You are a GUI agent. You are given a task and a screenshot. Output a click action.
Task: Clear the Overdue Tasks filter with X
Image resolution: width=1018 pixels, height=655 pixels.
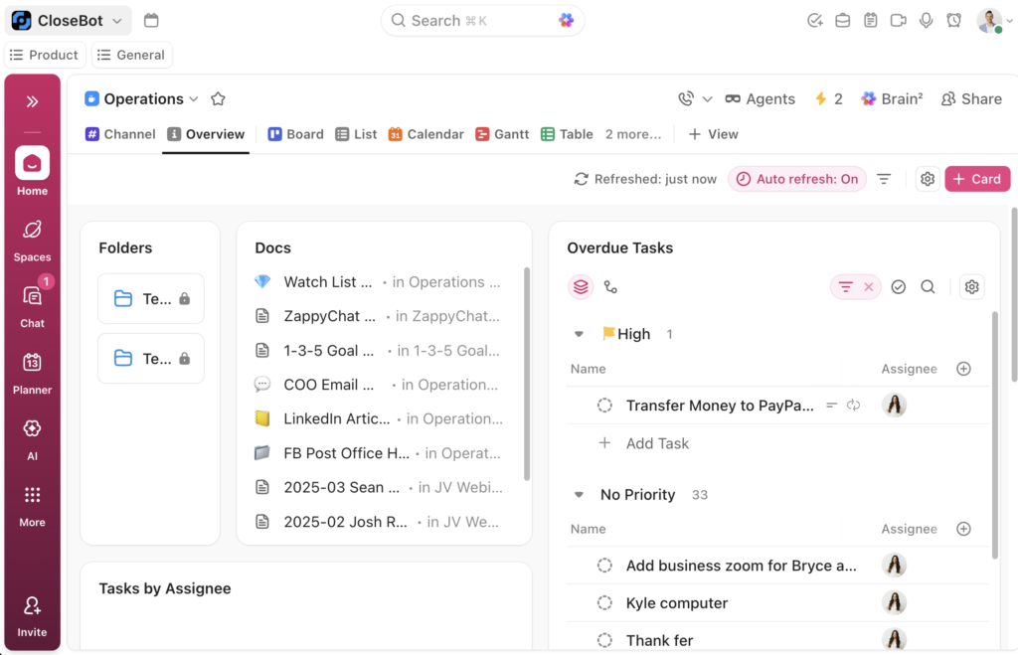869,287
